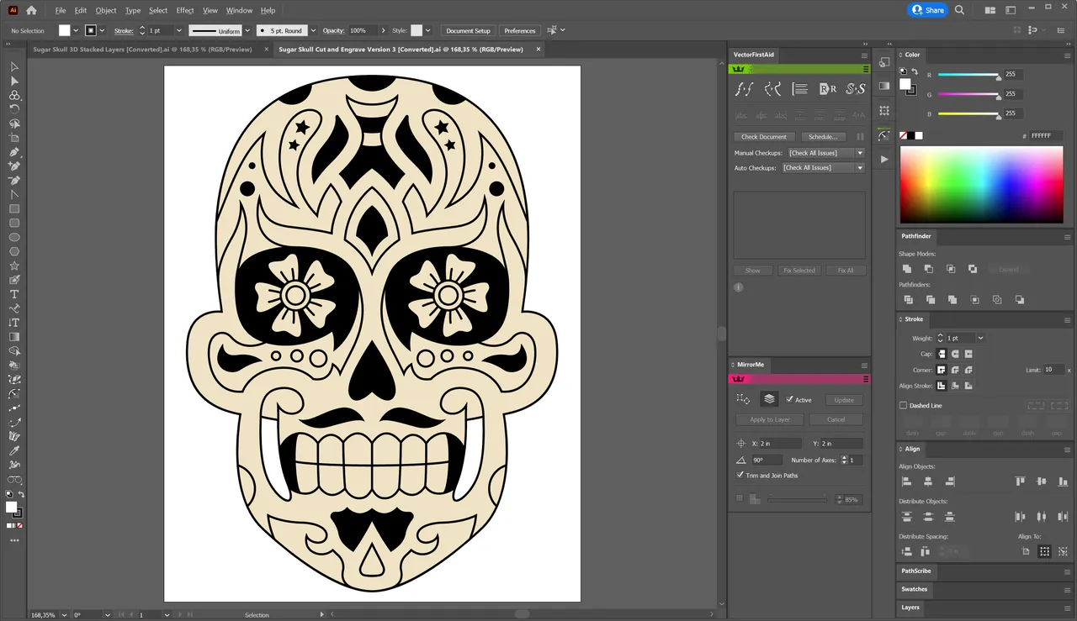The width and height of the screenshot is (1077, 621).
Task: Select the Selection tool arrow
Action: point(14,66)
